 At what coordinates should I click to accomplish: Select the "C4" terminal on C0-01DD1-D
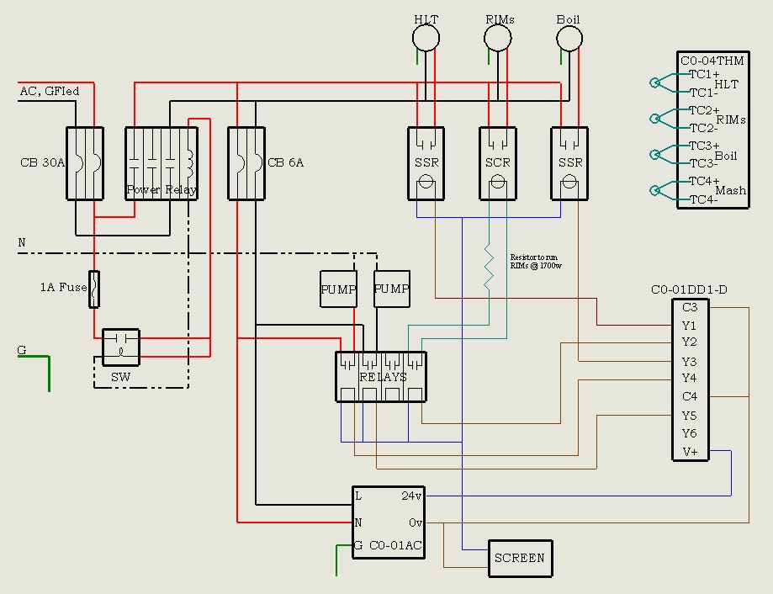coord(690,396)
